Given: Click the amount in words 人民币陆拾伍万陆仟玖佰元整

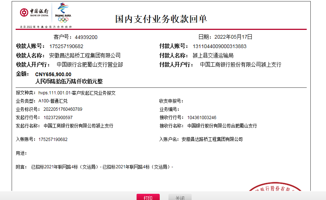Looking at the screenshot, I should pos(69,81).
